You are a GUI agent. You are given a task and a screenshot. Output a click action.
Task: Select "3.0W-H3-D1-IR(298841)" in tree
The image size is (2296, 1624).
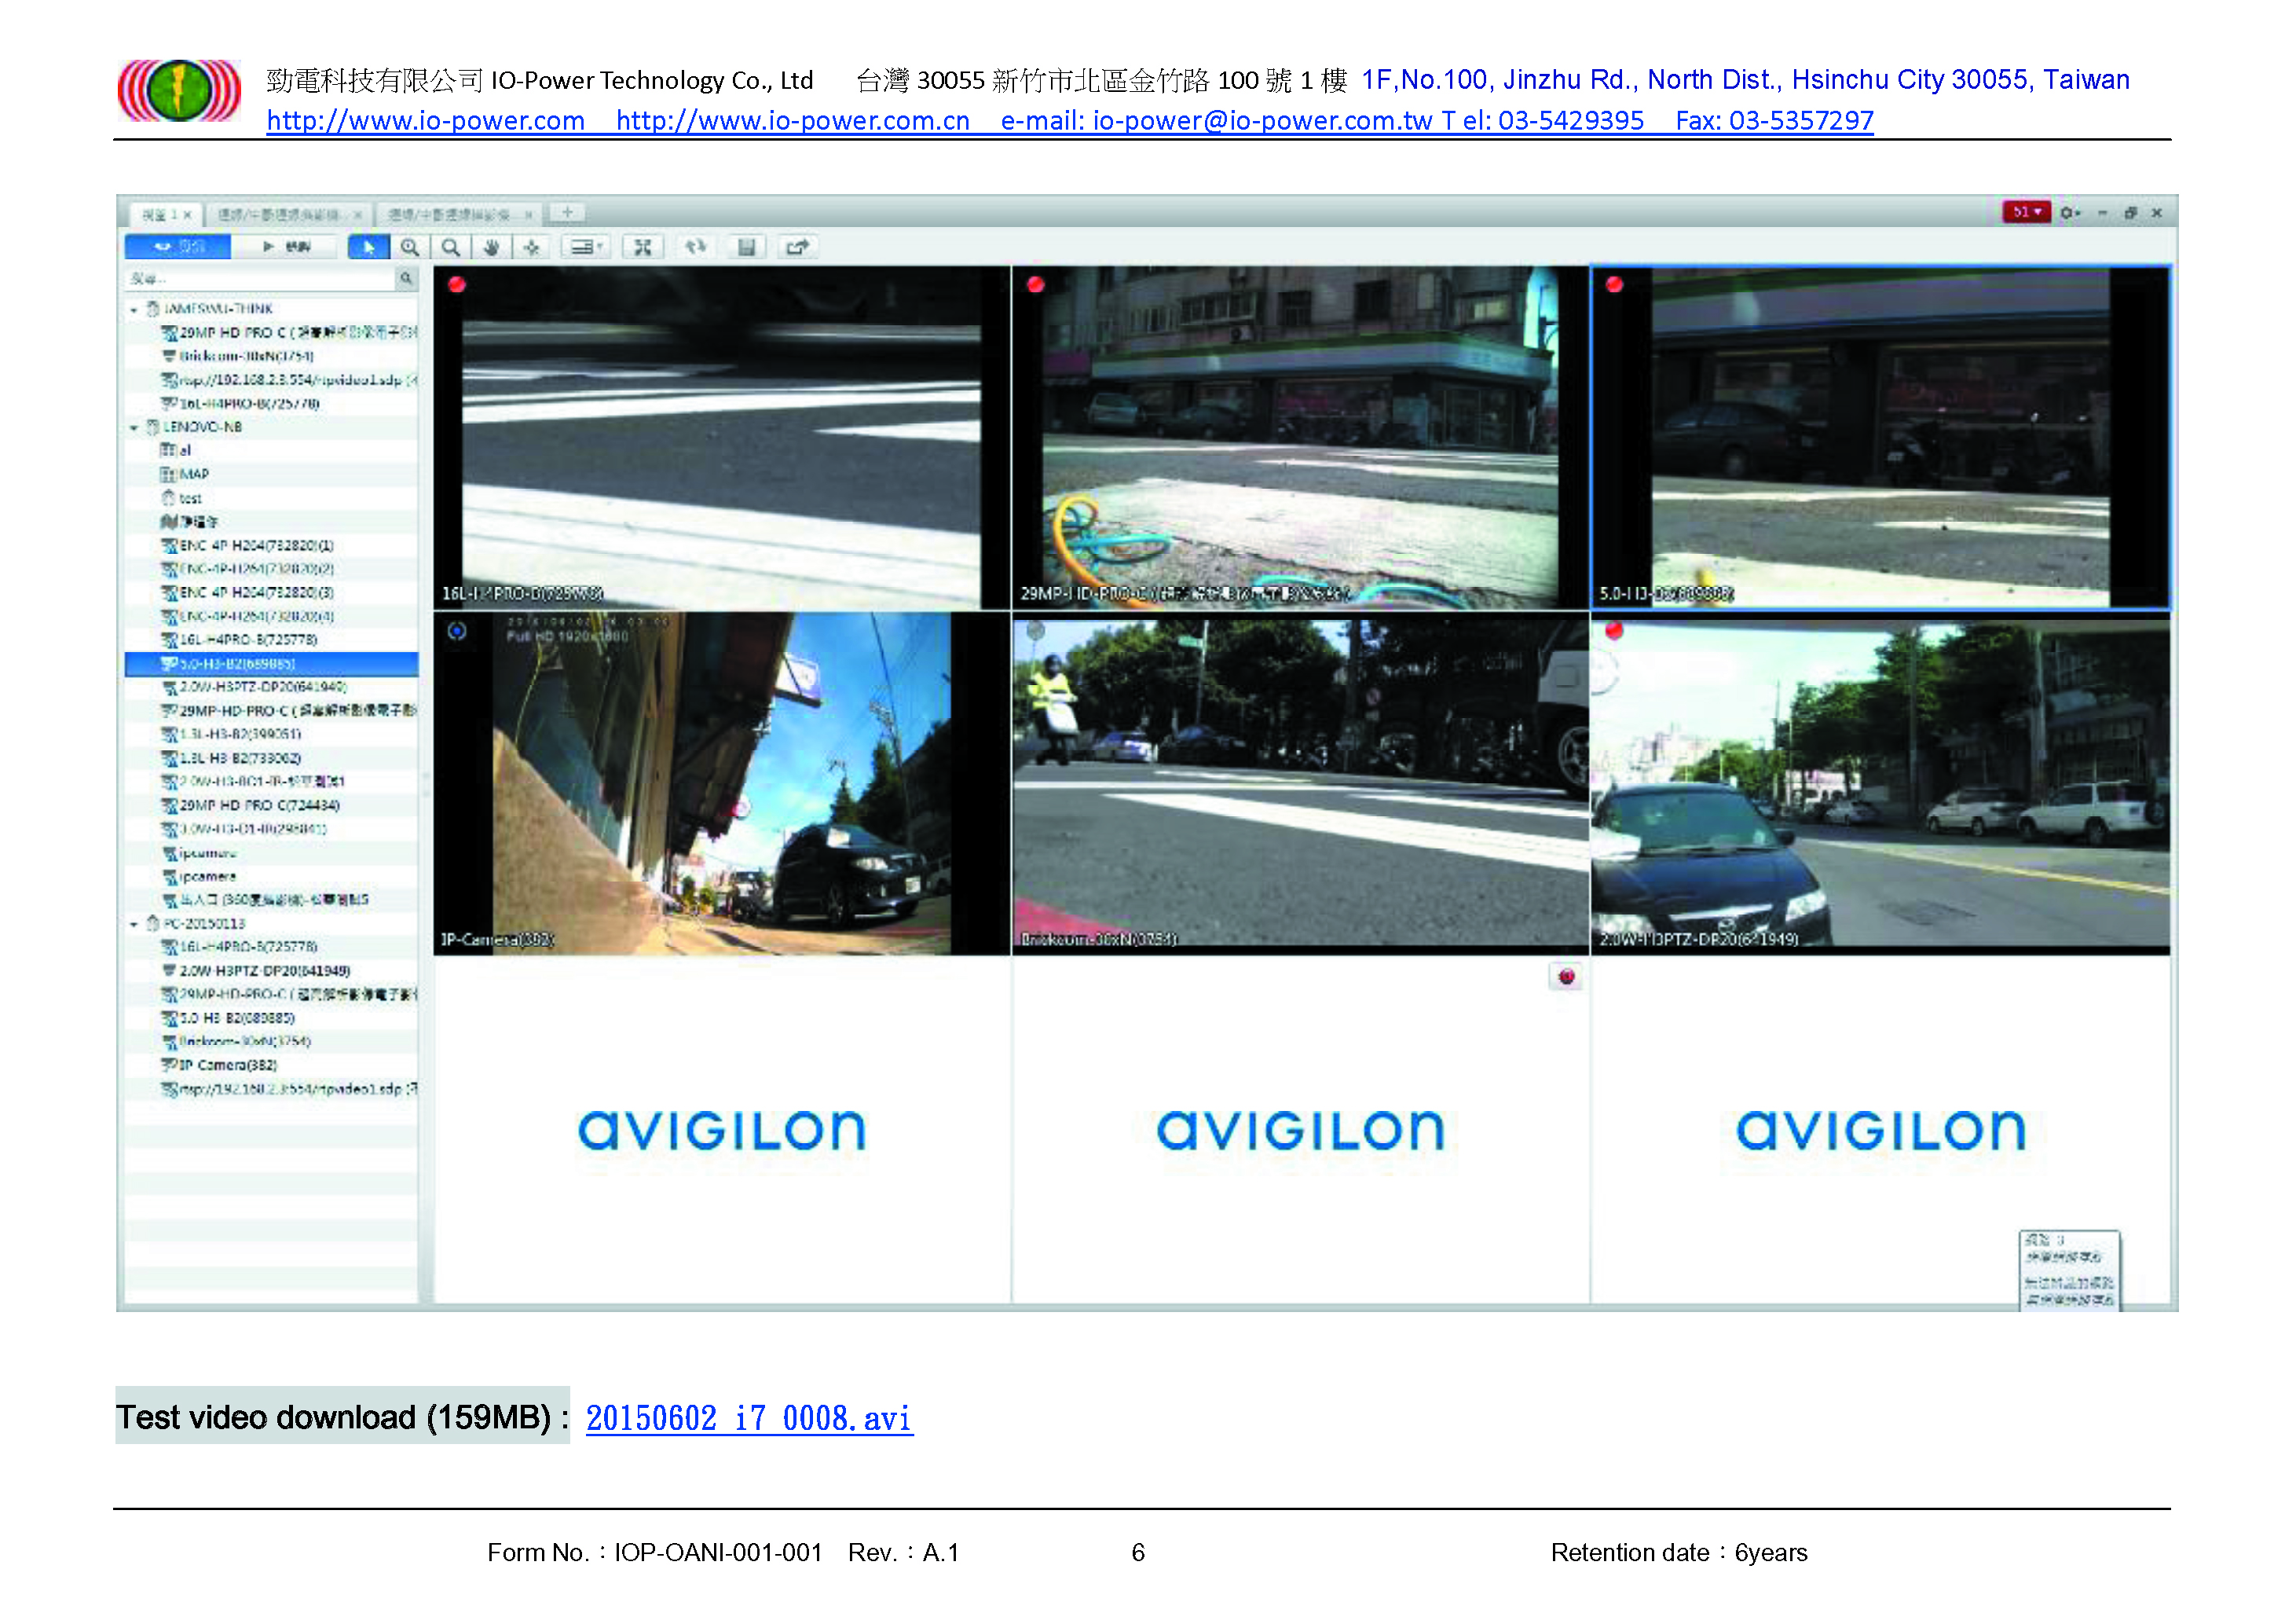tap(271, 829)
